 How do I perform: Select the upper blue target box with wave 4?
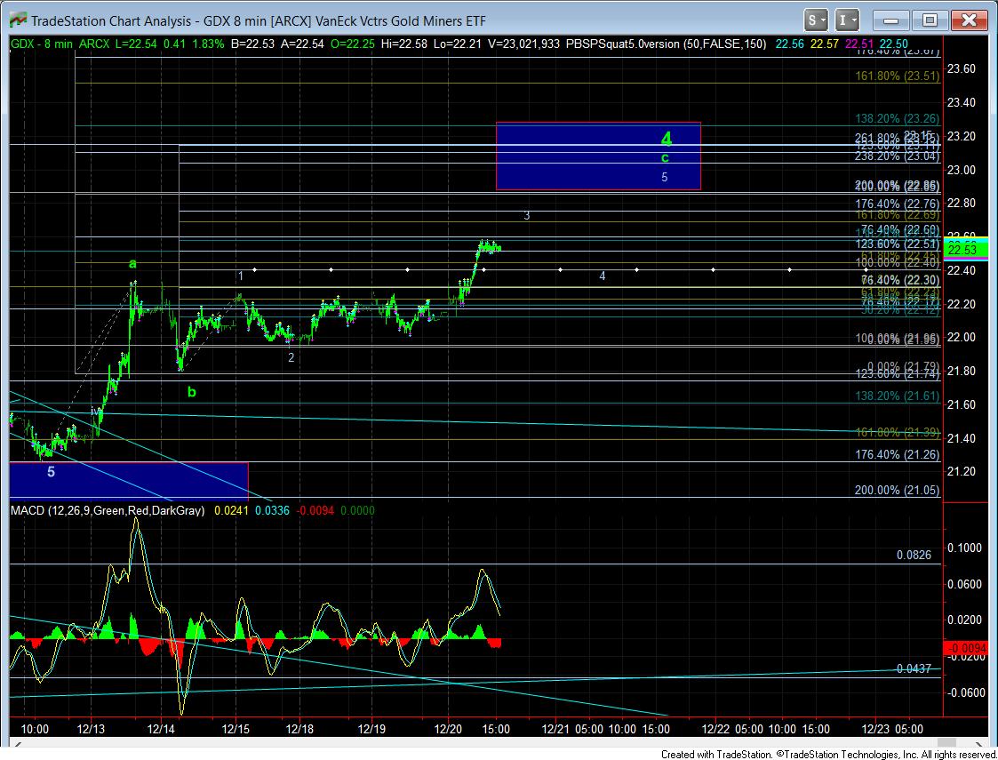(x=597, y=156)
